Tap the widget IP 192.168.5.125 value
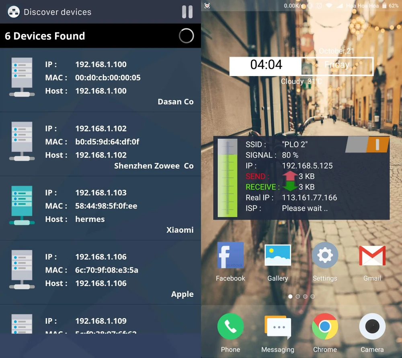 [308, 166]
